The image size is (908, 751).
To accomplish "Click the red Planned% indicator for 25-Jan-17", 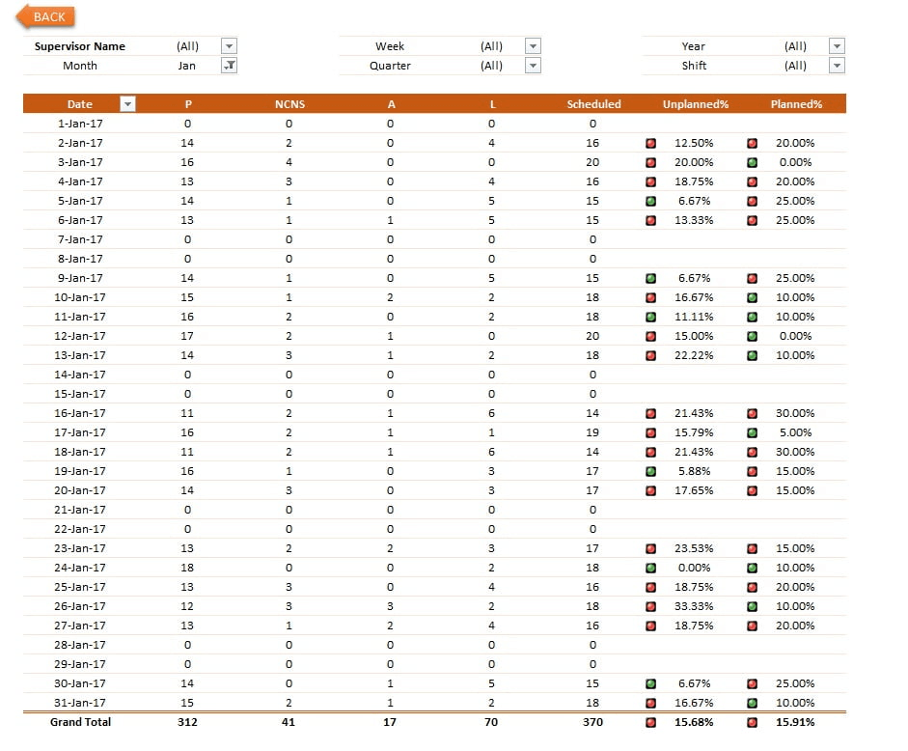I will [753, 587].
